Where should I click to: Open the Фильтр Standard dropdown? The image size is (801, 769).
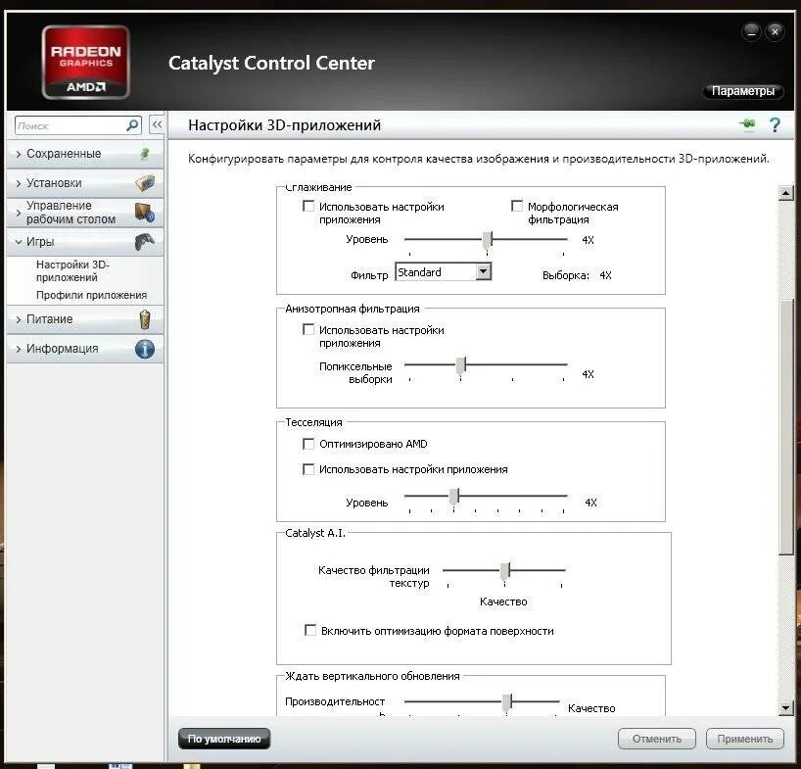pos(443,271)
